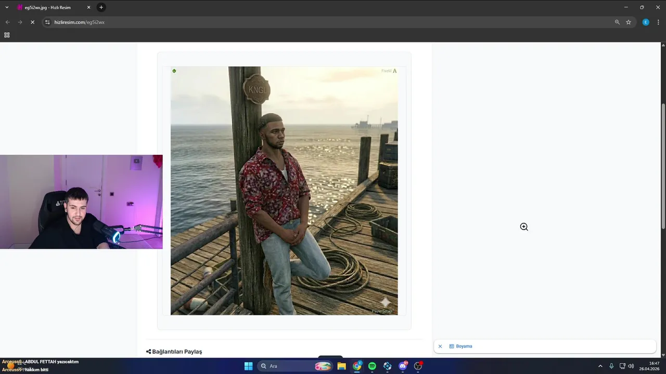Bookmark this page with the star
666x374 pixels.
click(x=629, y=22)
